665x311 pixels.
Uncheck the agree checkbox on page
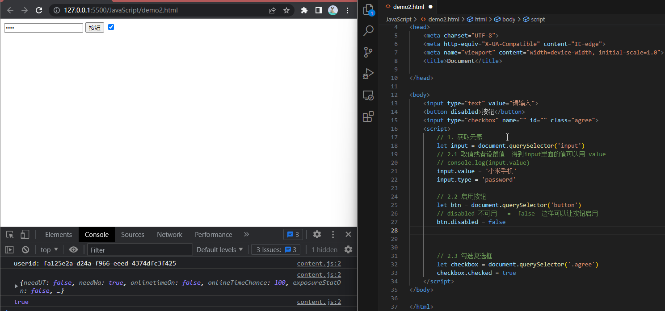click(x=111, y=27)
